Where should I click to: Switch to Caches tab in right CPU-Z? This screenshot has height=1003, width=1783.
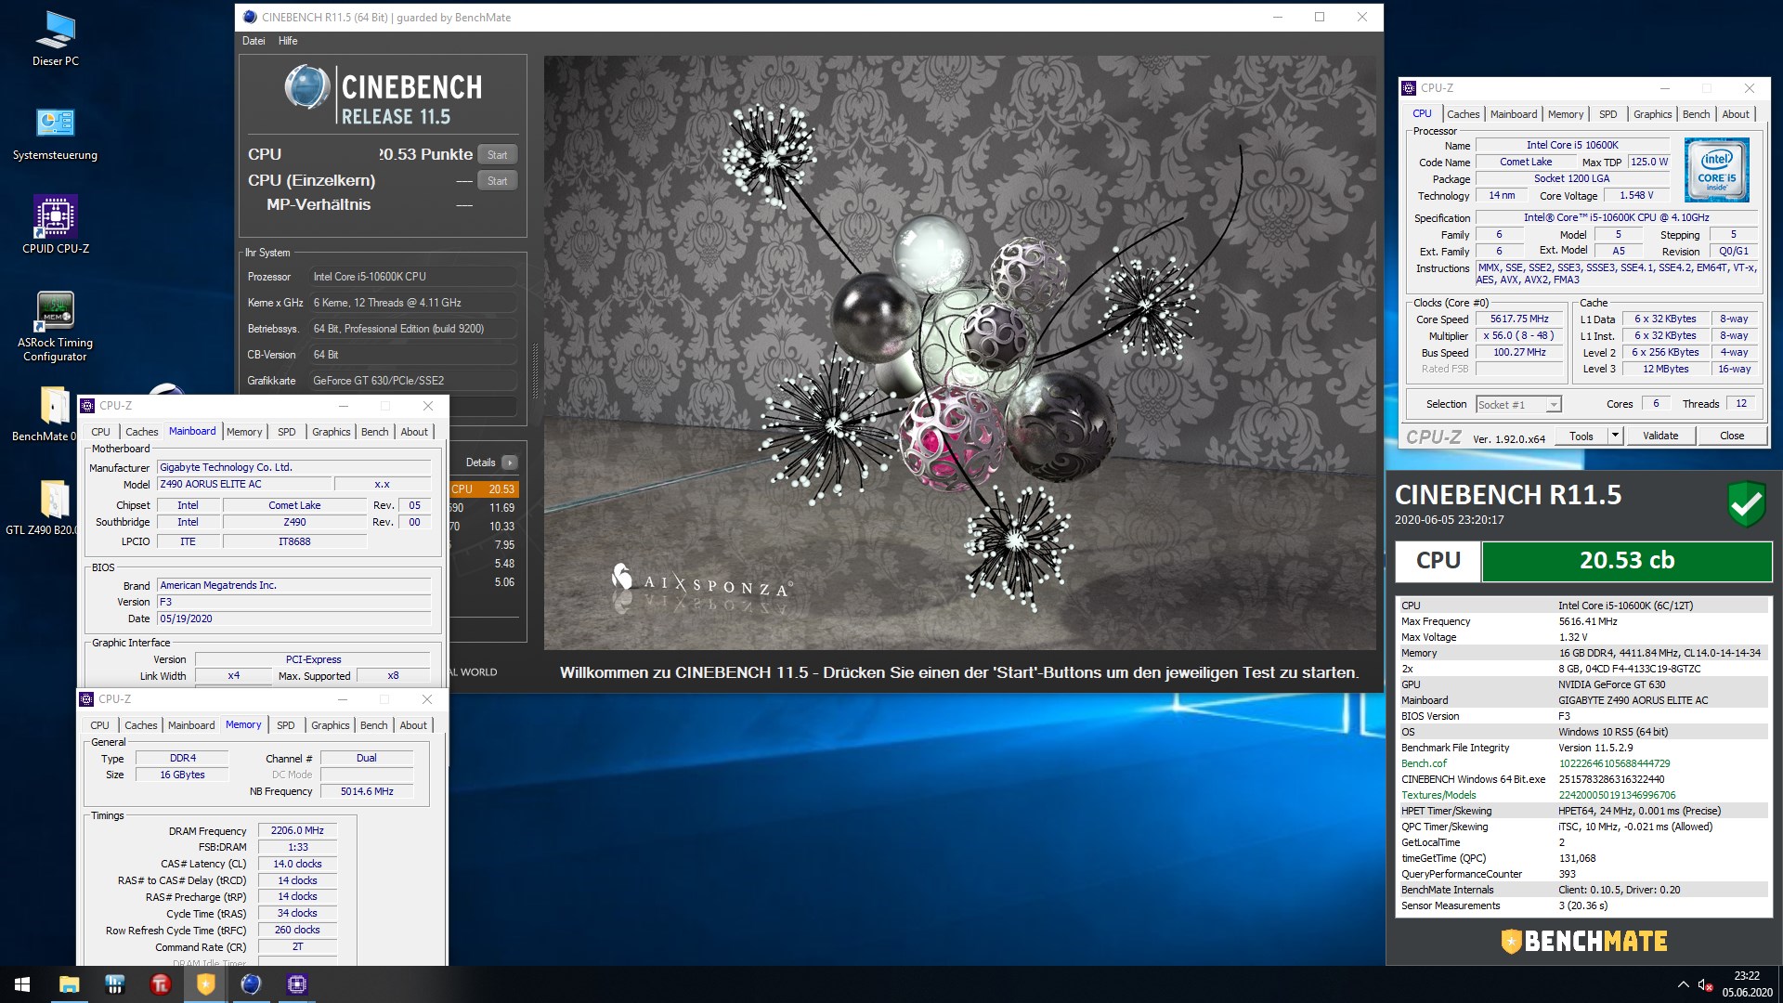pyautogui.click(x=1463, y=114)
